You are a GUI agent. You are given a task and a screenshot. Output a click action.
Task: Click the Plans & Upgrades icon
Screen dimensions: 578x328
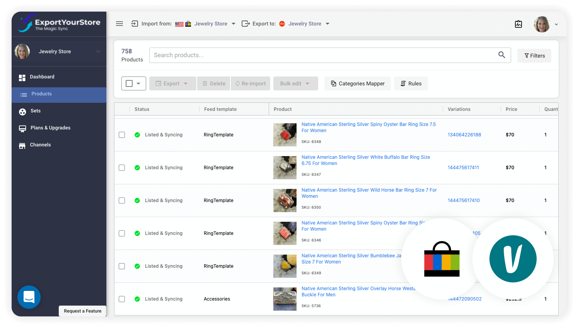coord(22,129)
